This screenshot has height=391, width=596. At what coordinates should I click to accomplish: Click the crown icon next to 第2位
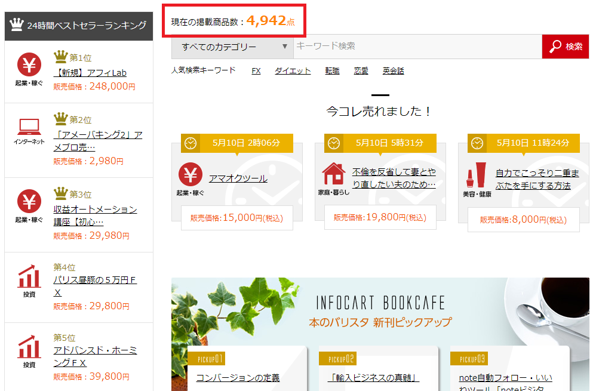point(60,119)
